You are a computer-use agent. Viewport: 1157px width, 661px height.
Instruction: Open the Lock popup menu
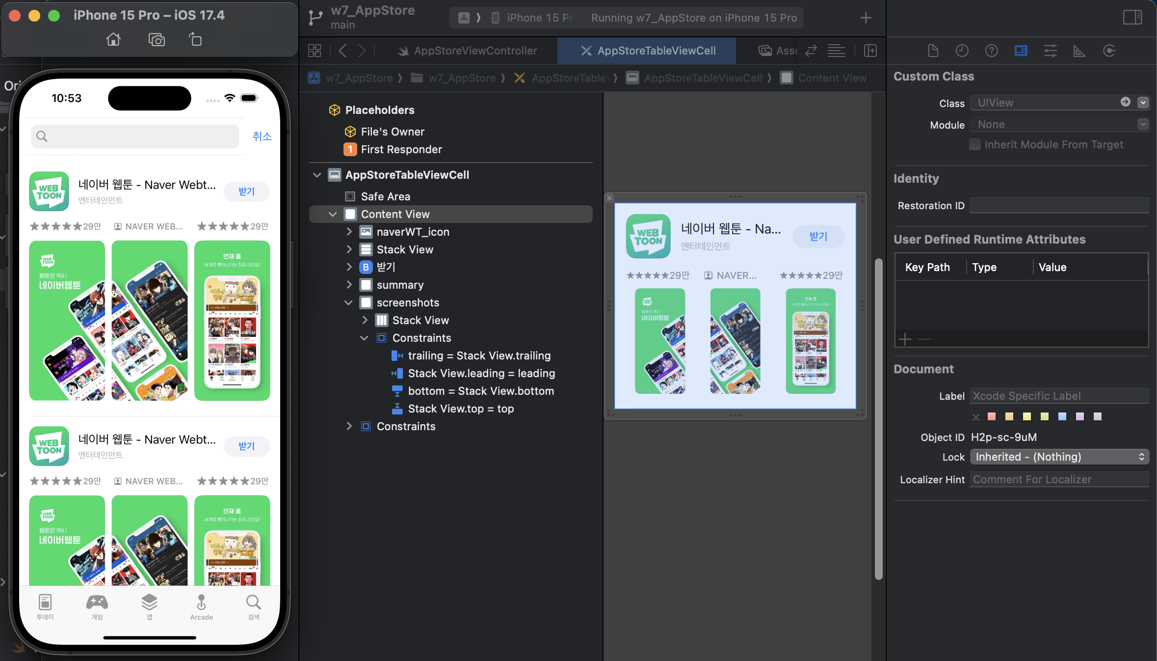(x=1059, y=457)
